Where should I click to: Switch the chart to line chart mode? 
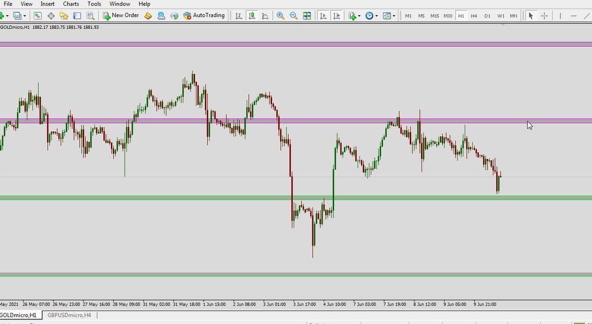pyautogui.click(x=265, y=15)
